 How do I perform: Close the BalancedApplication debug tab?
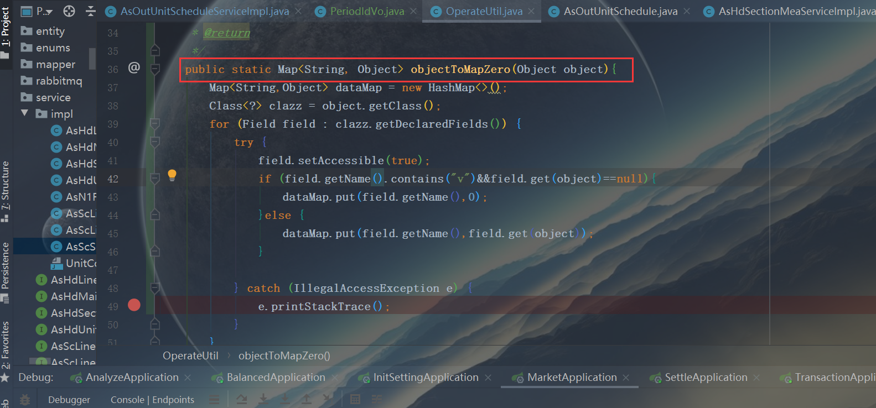click(334, 378)
